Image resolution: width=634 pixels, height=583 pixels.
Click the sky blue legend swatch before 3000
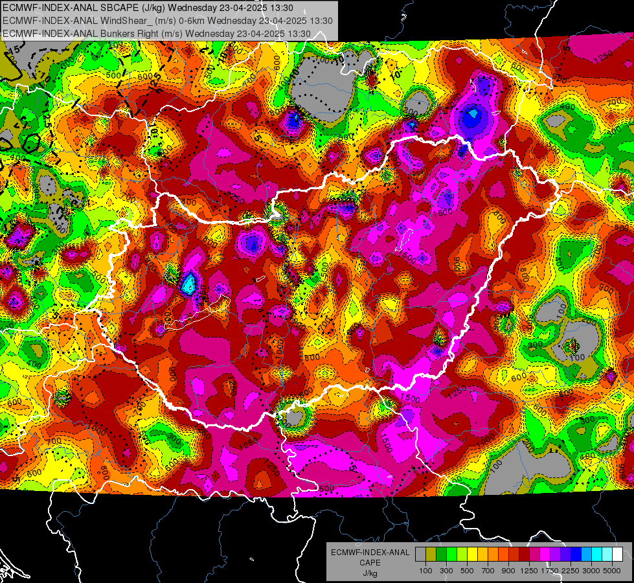tap(586, 554)
